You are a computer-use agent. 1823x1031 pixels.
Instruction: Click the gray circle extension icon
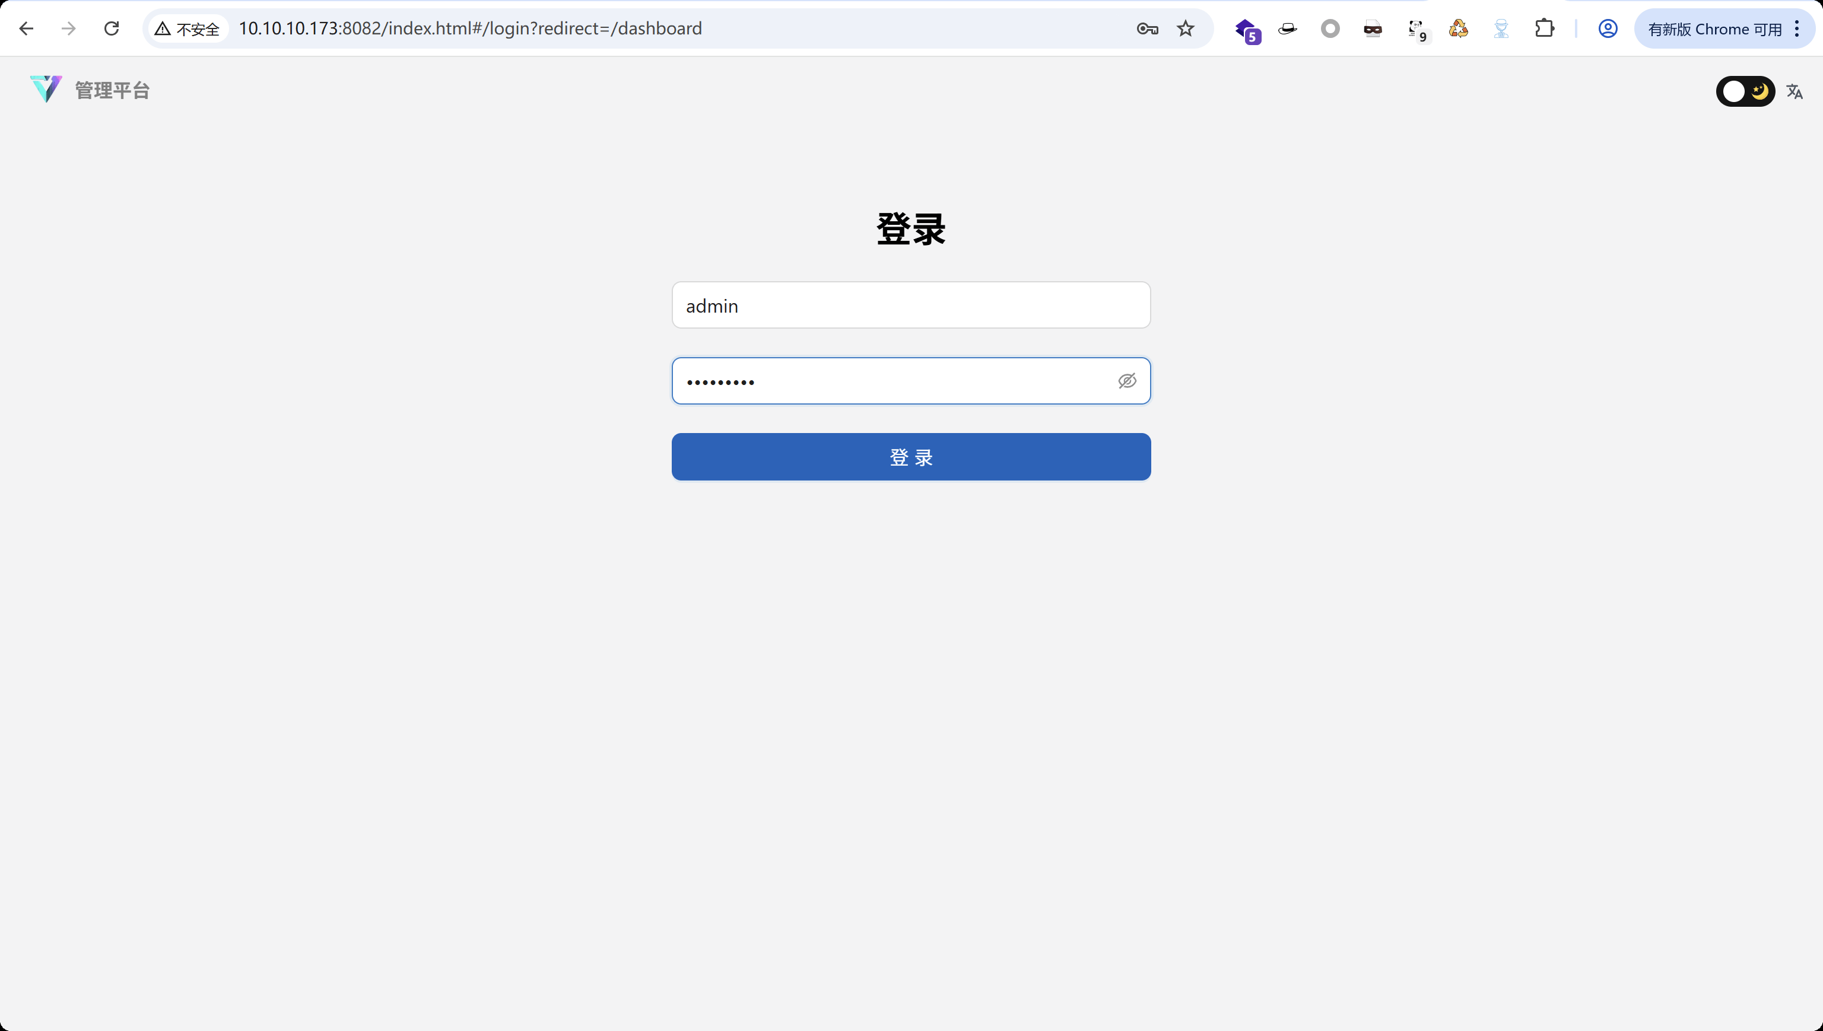tap(1331, 29)
